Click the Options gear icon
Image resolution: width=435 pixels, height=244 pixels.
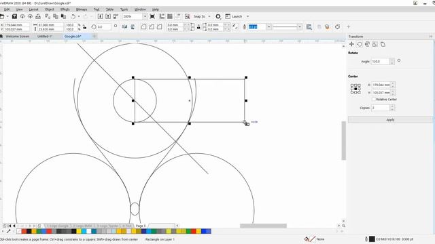coord(218,16)
